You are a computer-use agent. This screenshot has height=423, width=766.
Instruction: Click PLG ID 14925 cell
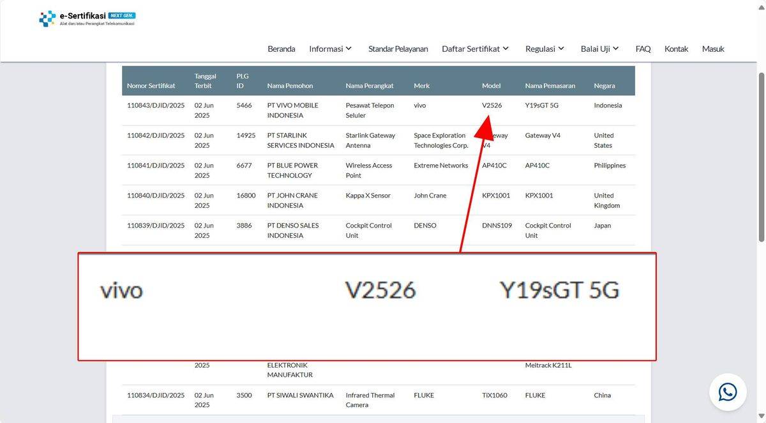246,135
